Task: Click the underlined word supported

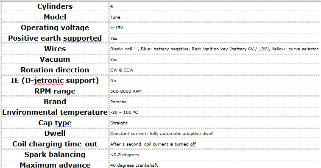Action: 82,38
